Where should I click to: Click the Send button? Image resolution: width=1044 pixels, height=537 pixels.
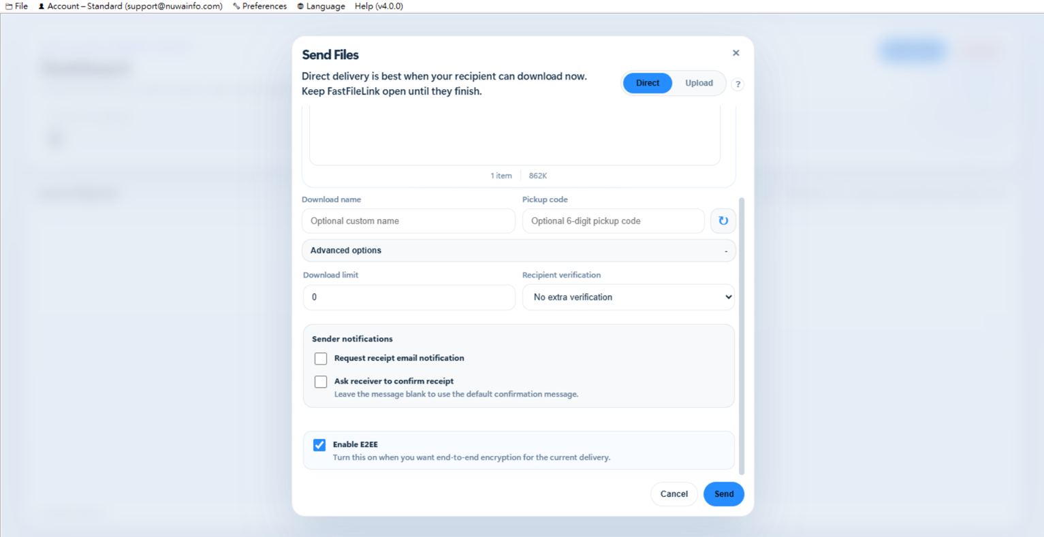pyautogui.click(x=724, y=494)
